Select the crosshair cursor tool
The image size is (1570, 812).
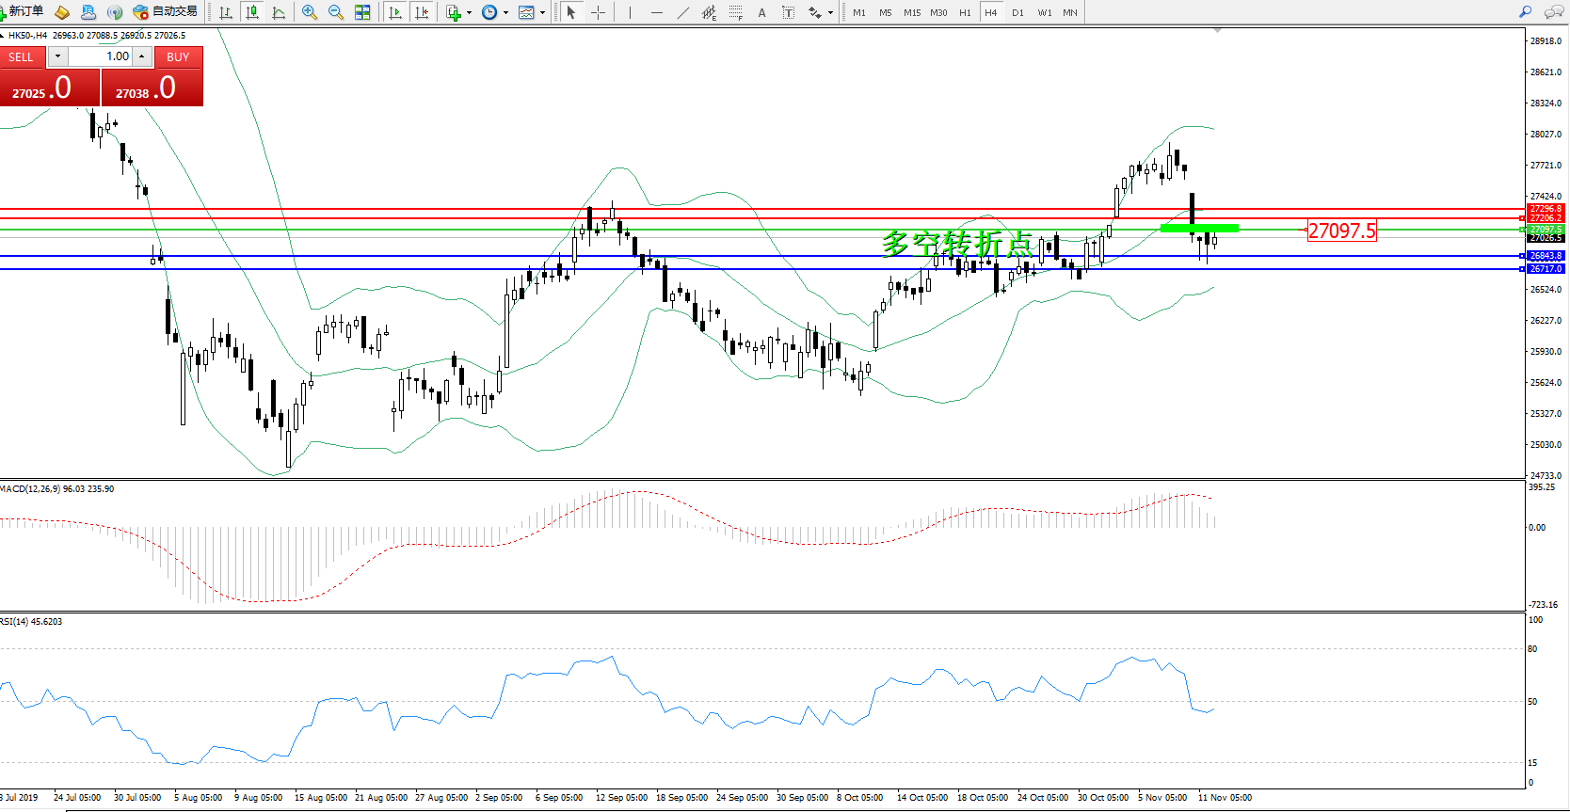pyautogui.click(x=598, y=12)
